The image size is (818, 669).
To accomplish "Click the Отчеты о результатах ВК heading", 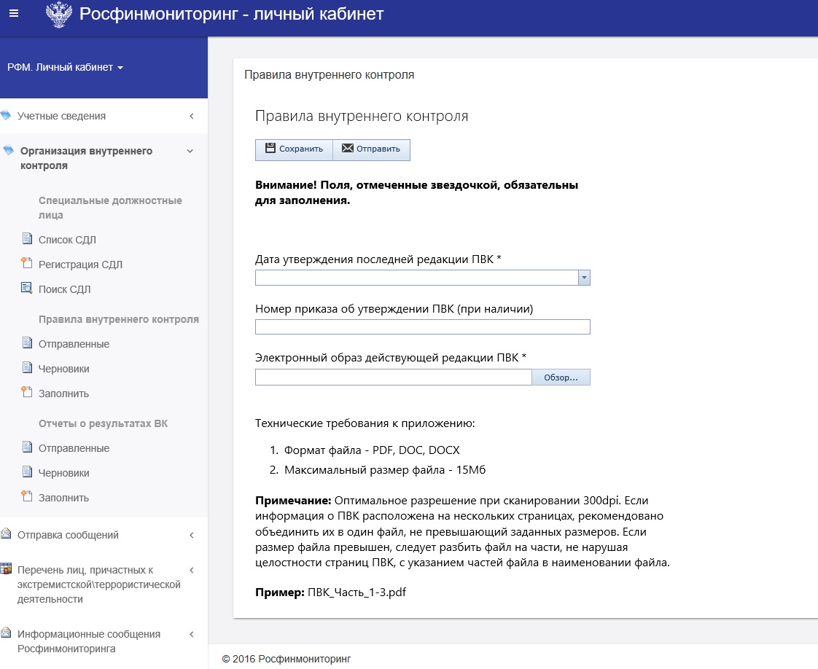I will pyautogui.click(x=103, y=423).
